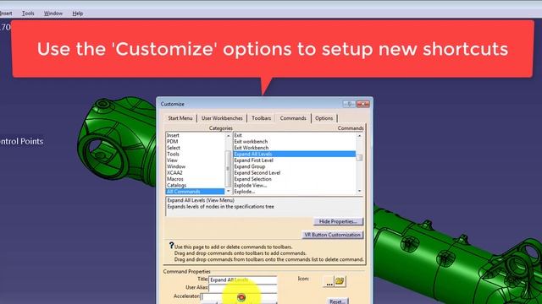Click Commands list scroll up arrow
This screenshot has width=542, height=304.
tap(359, 136)
